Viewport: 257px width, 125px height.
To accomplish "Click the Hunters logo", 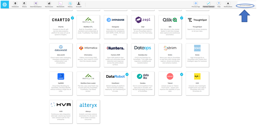I will 115,48.
